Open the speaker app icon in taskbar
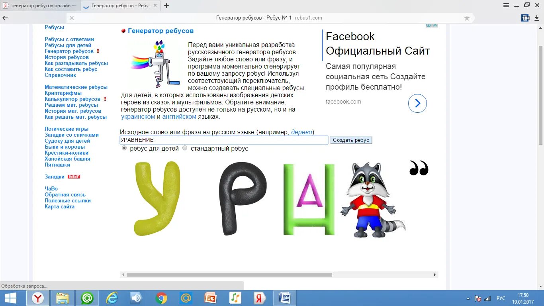The image size is (544, 306). 137,298
